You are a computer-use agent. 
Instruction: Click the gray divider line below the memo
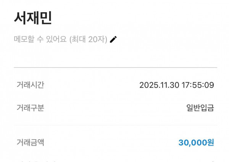(115, 67)
